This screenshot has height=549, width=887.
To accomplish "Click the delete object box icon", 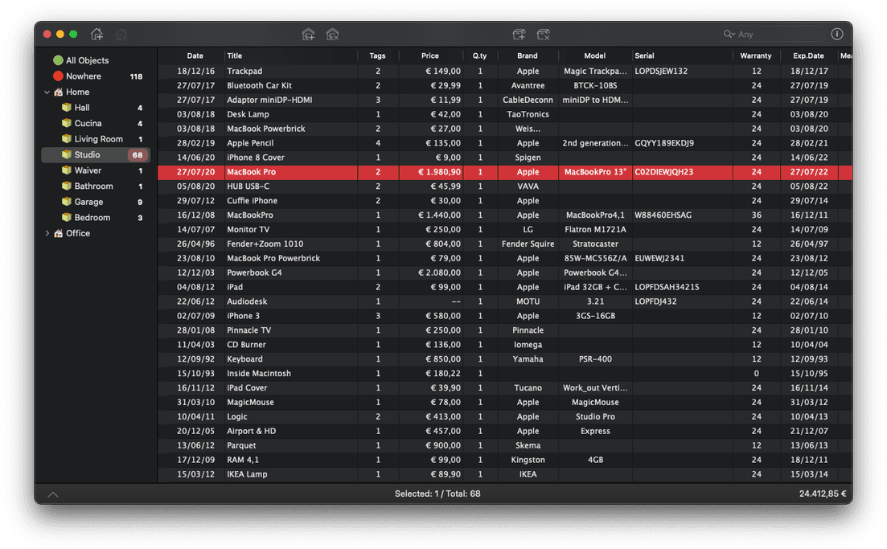I will point(544,34).
